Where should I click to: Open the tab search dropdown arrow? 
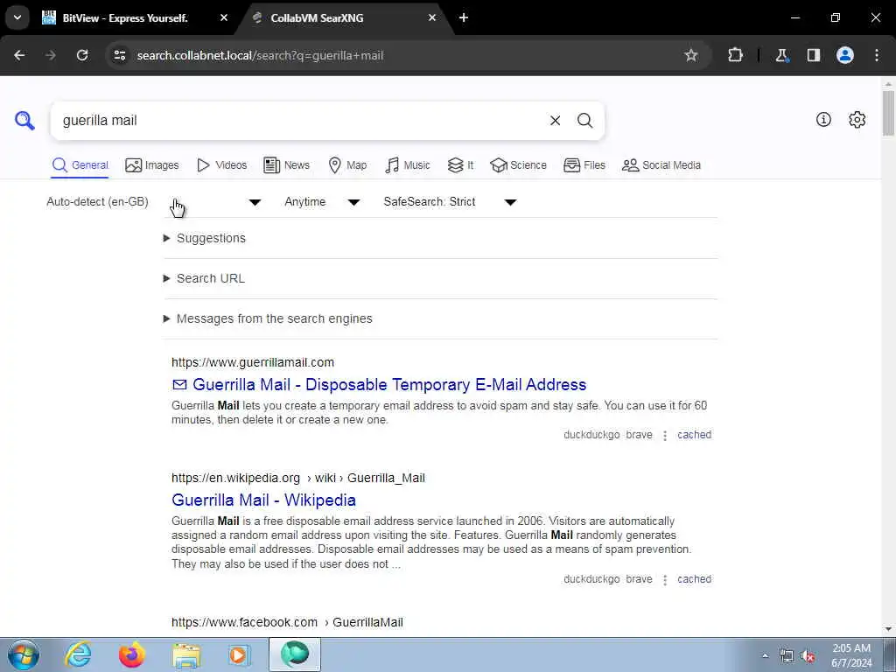(x=17, y=17)
